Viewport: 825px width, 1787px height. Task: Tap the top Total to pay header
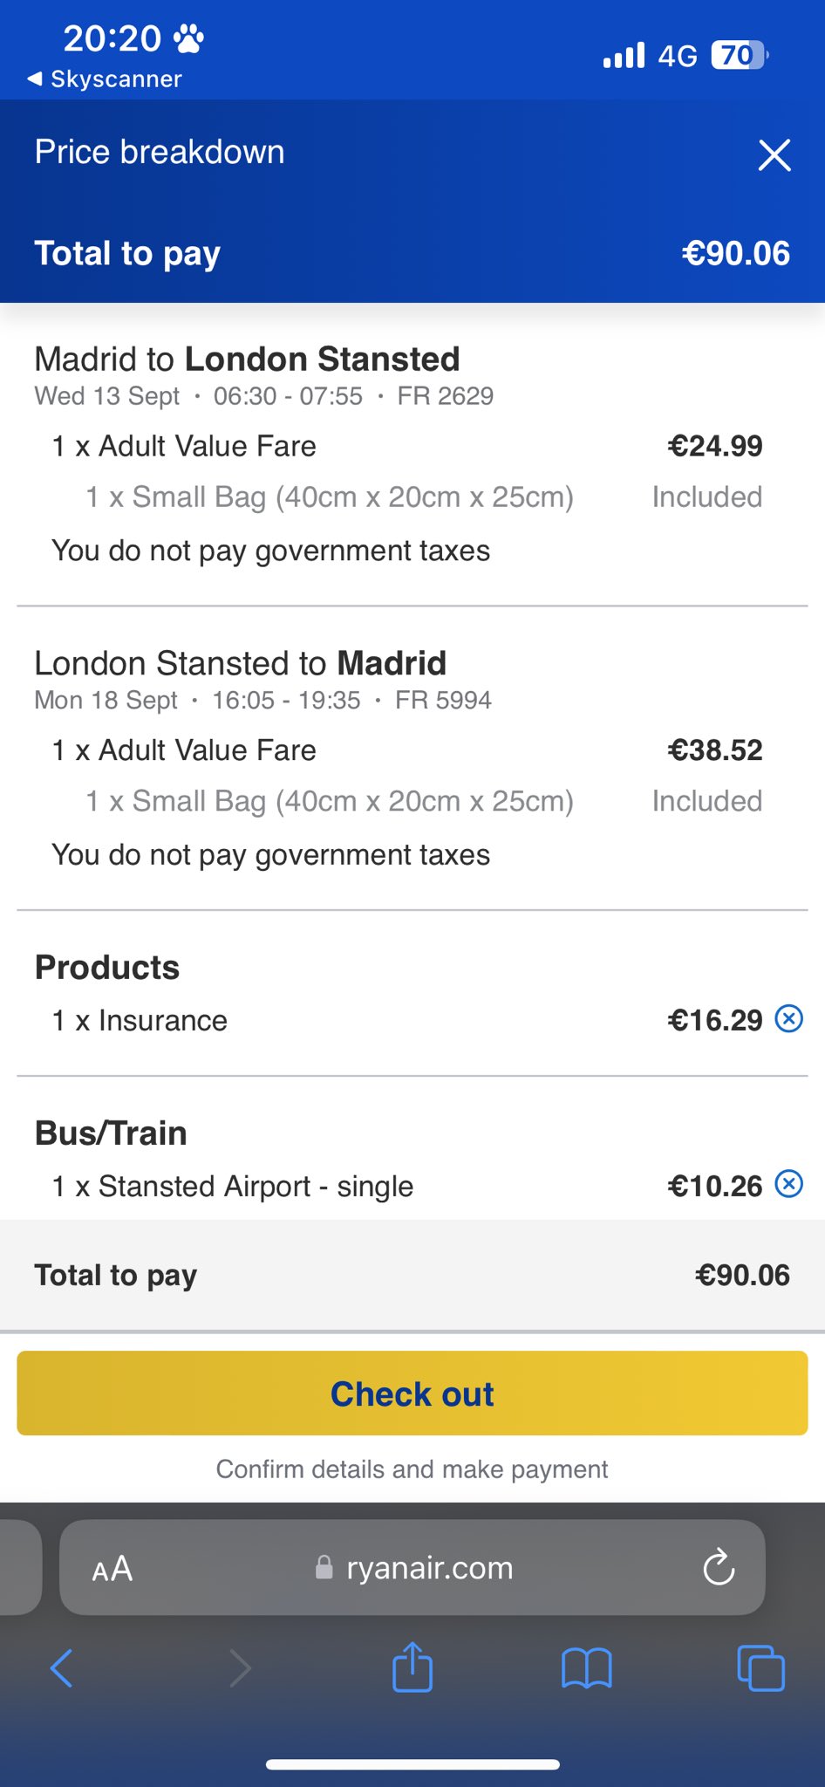pyautogui.click(x=127, y=253)
